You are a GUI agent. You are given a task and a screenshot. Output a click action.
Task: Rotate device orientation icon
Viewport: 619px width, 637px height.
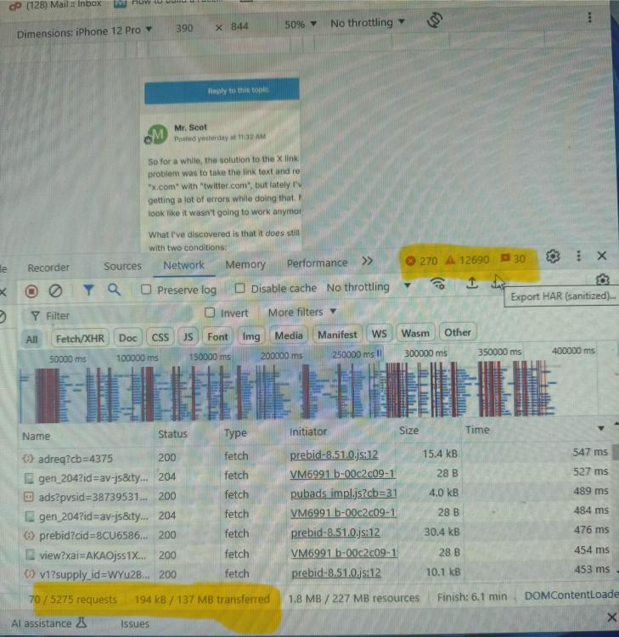(435, 20)
